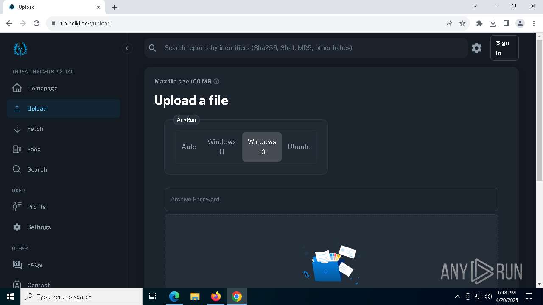Image resolution: width=543 pixels, height=305 pixels.
Task: Collapse the sidebar with the chevron button
Action: coord(127,48)
